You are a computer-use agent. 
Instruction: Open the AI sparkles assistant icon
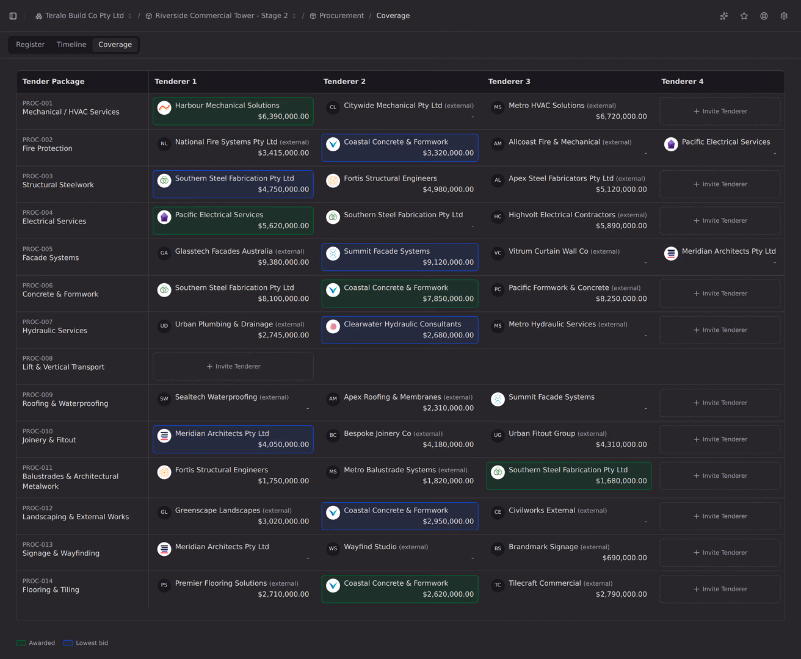[724, 16]
